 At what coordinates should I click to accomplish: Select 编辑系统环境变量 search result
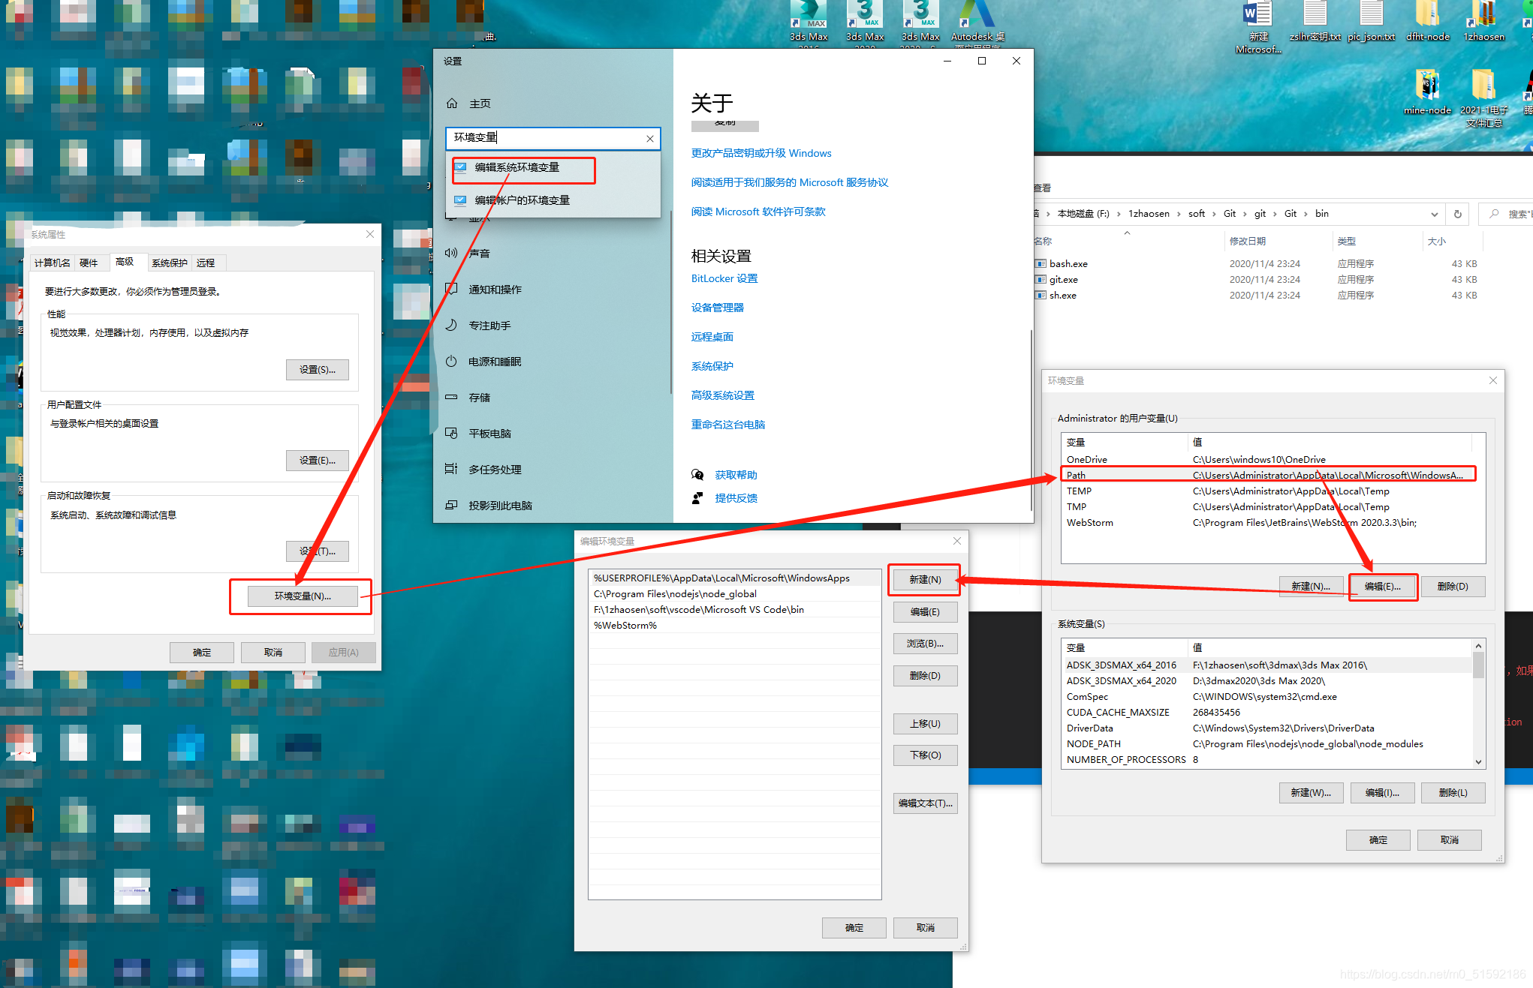coord(517,167)
